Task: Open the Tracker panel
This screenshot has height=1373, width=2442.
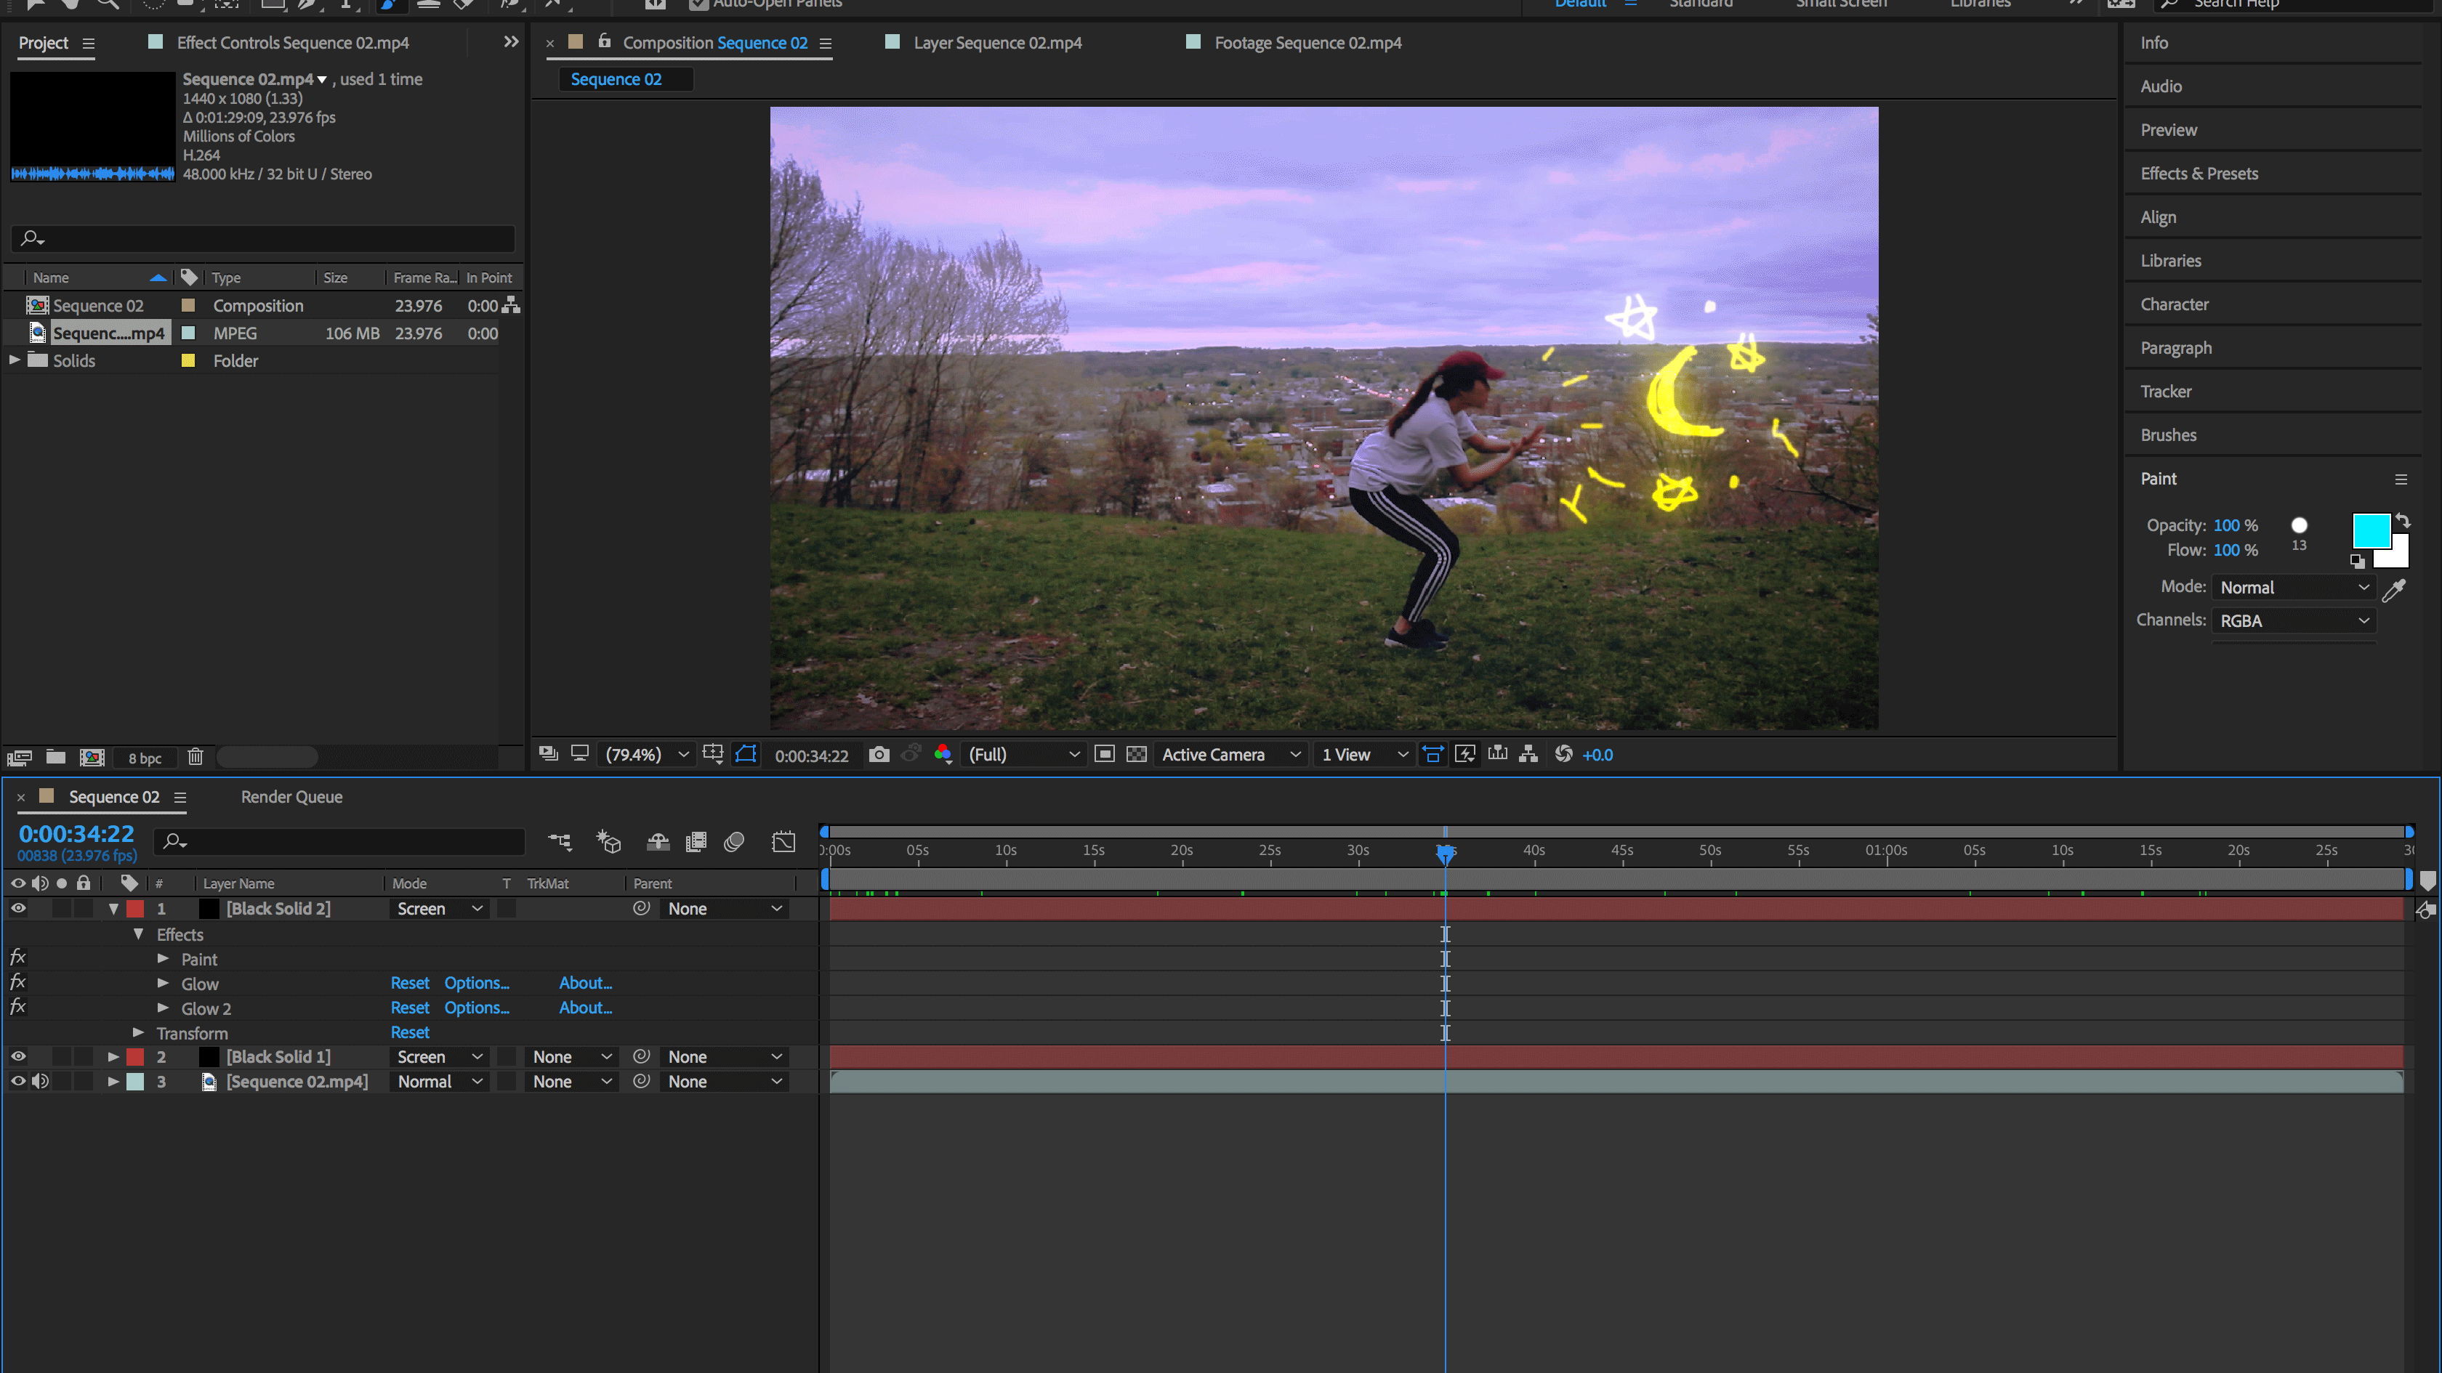Action: pyautogui.click(x=2165, y=392)
